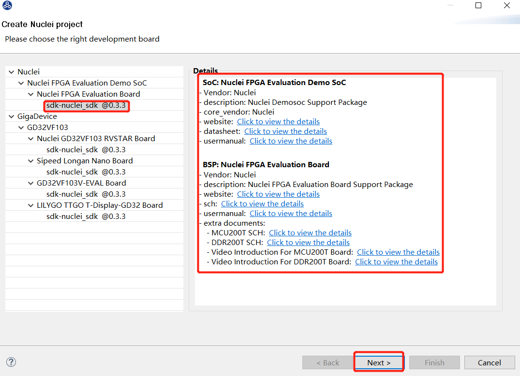
Task: Open the BSP sch details link
Action: (262, 204)
